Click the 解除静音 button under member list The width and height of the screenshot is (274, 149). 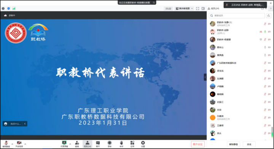(x=233, y=144)
